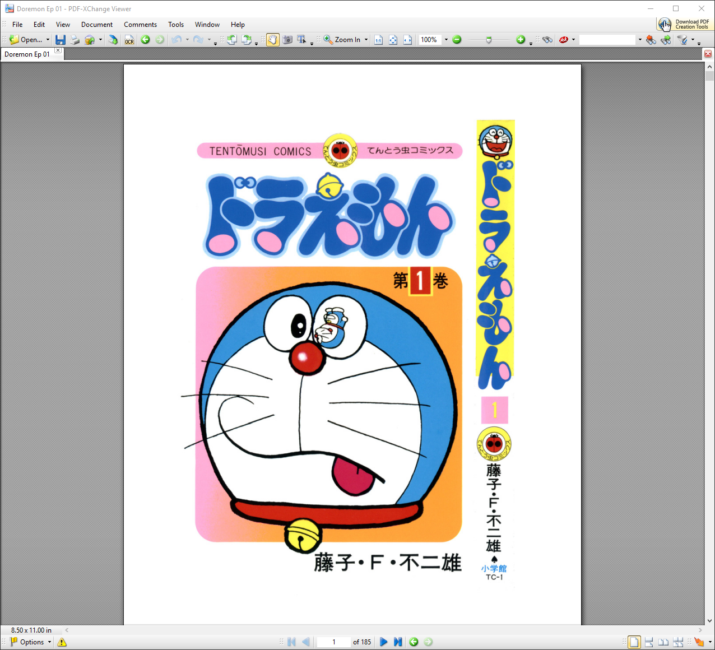Enable single page layout
This screenshot has height=650, width=715.
(634, 642)
